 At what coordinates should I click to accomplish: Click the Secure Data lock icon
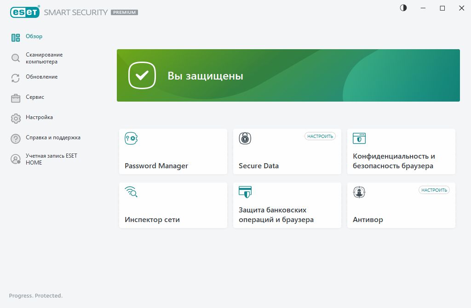pyautogui.click(x=245, y=138)
